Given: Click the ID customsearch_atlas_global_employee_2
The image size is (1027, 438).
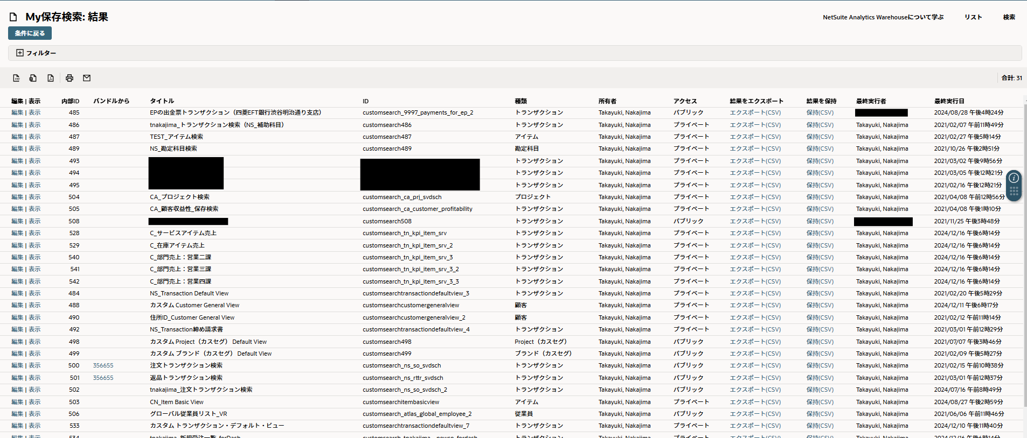Looking at the screenshot, I should [417, 414].
